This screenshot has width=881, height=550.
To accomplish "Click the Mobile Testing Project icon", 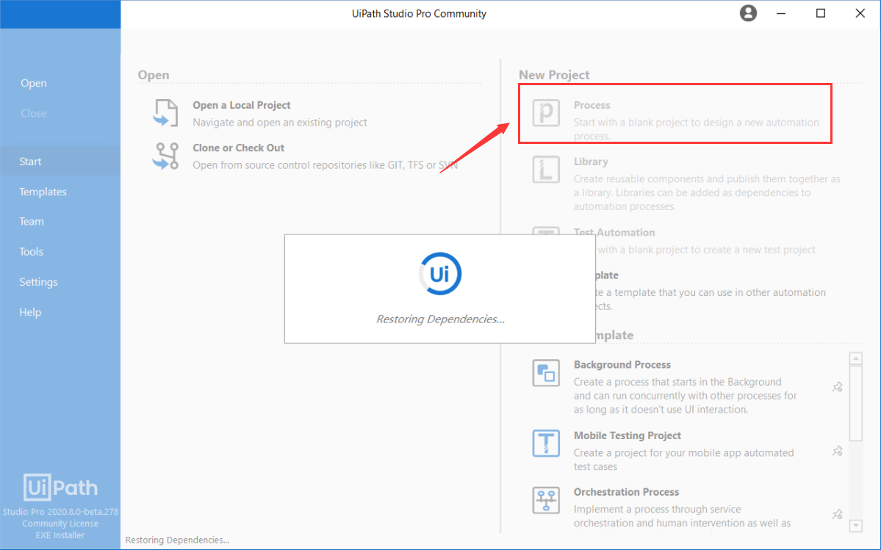I will click(x=546, y=444).
